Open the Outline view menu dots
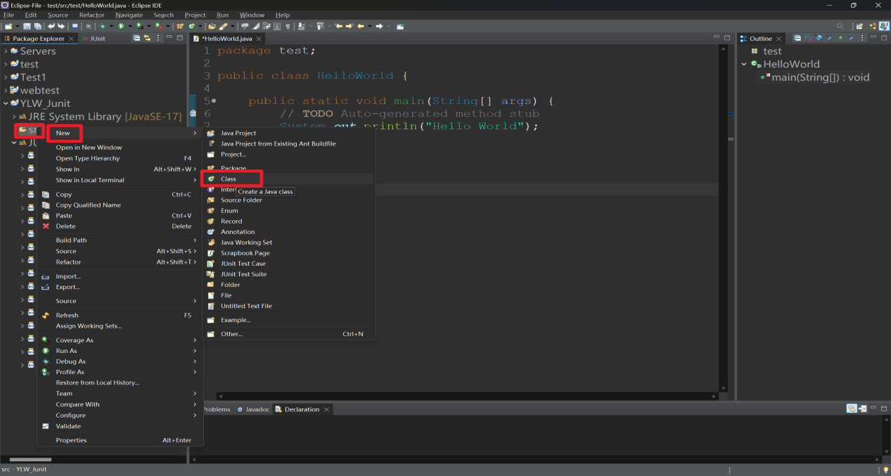The height and width of the screenshot is (476, 891). click(862, 38)
